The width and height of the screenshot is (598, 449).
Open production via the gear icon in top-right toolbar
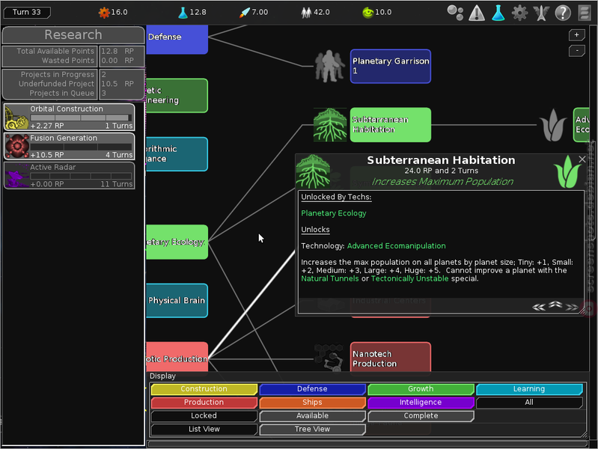pyautogui.click(x=519, y=13)
